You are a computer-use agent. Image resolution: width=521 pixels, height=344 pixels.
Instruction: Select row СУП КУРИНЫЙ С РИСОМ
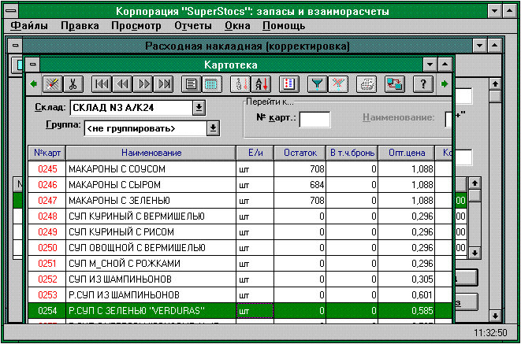[x=240, y=232]
